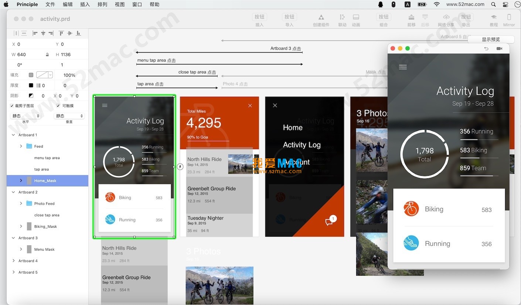521x305 pixels.
Task: Click the 前移 (bring forward) toolbar icon
Action: point(411,17)
